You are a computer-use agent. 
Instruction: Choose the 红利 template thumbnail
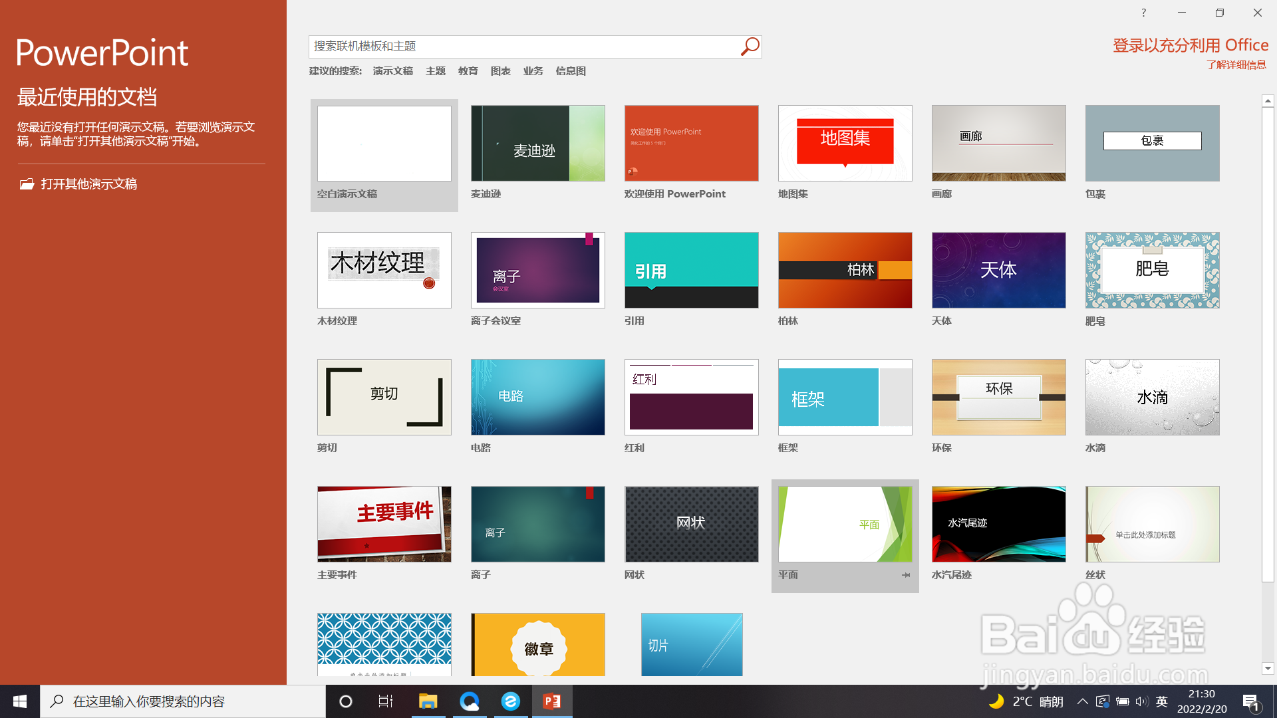[x=692, y=398]
